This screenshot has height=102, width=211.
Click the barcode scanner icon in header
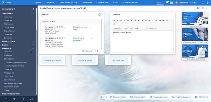point(172,3)
